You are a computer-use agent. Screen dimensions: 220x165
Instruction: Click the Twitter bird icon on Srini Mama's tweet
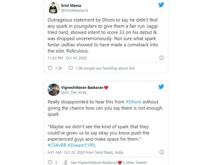click(x=161, y=5)
